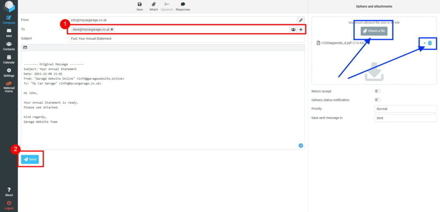Toggle Return receipt switch
440x212 pixels.
(x=377, y=91)
